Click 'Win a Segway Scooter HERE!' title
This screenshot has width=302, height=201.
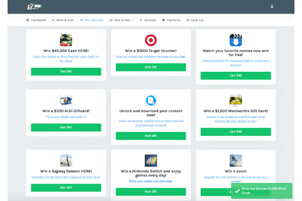tap(66, 171)
